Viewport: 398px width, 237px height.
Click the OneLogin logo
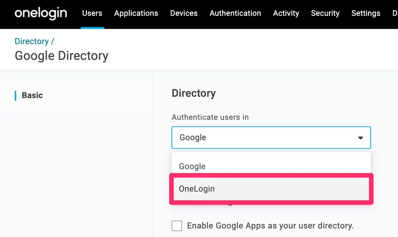click(x=41, y=13)
